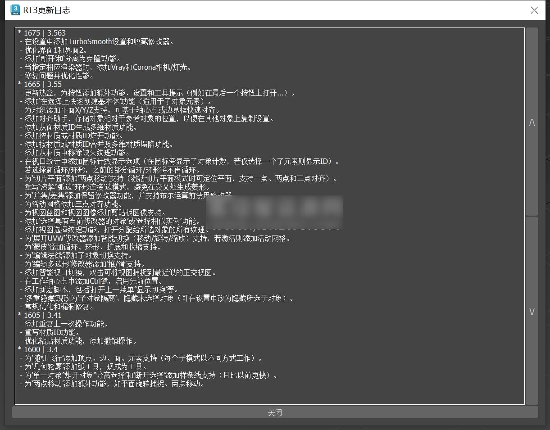Click the line '优化粘贴材质功能，添加撤销操作'

pyautogui.click(x=78, y=341)
